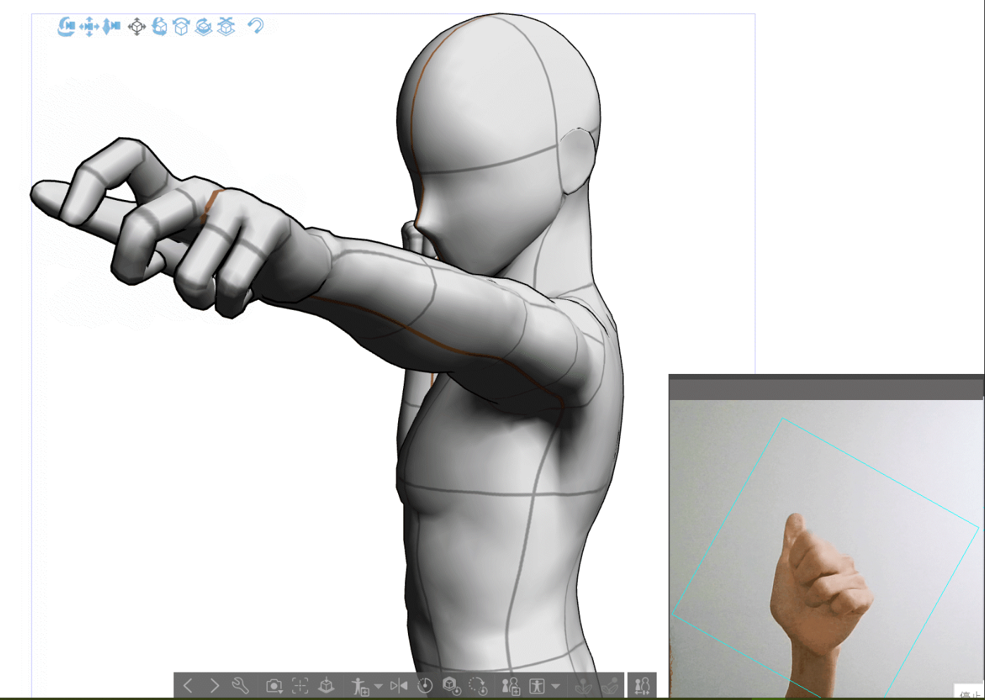Viewport: 985px width, 700px height.
Task: Select the rotate camera icon
Action: [x=66, y=27]
